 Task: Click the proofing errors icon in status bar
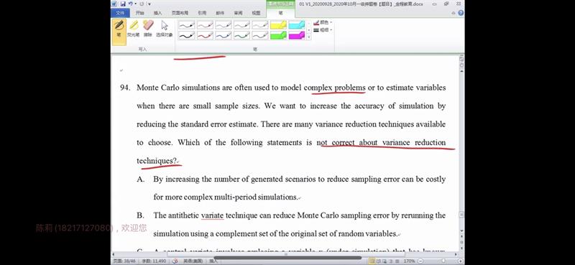175,261
